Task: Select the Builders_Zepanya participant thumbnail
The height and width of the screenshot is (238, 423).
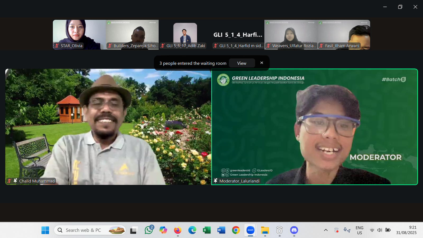Action: pos(132,34)
